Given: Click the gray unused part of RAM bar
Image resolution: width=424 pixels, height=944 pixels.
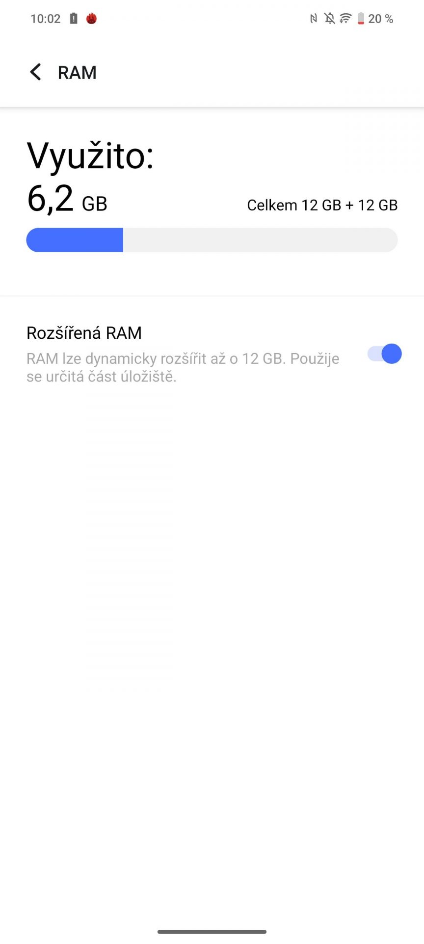Looking at the screenshot, I should 260,240.
